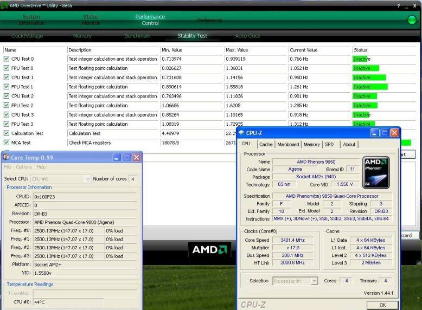The image size is (422, 310).
Task: Click the AMD OverDrive title bar icon
Action: pyautogui.click(x=5, y=5)
